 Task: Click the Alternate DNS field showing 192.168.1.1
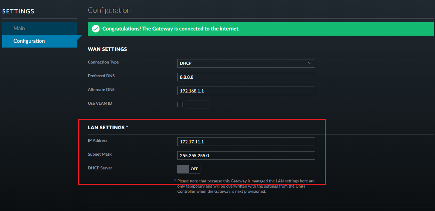(x=246, y=91)
